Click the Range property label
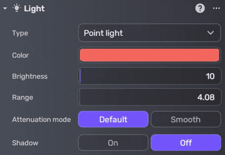Viewport: 225px width, 155px height. tap(23, 97)
